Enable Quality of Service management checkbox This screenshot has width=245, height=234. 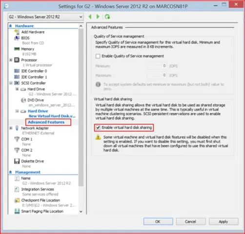click(x=98, y=56)
